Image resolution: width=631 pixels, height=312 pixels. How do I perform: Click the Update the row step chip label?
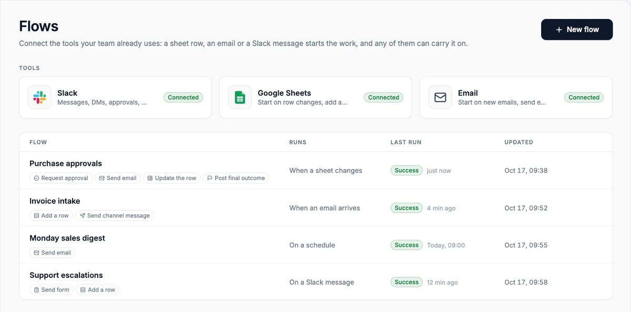click(176, 178)
